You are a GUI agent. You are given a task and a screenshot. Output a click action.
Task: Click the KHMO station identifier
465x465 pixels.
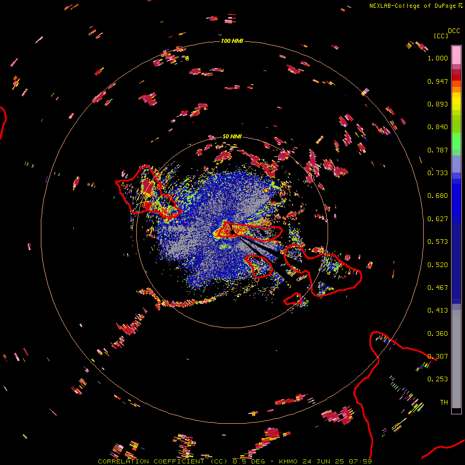click(x=288, y=461)
